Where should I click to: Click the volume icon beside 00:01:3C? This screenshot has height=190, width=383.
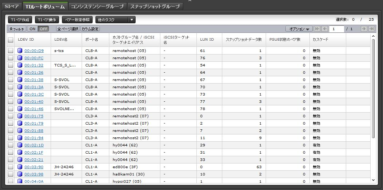click(x=20, y=94)
